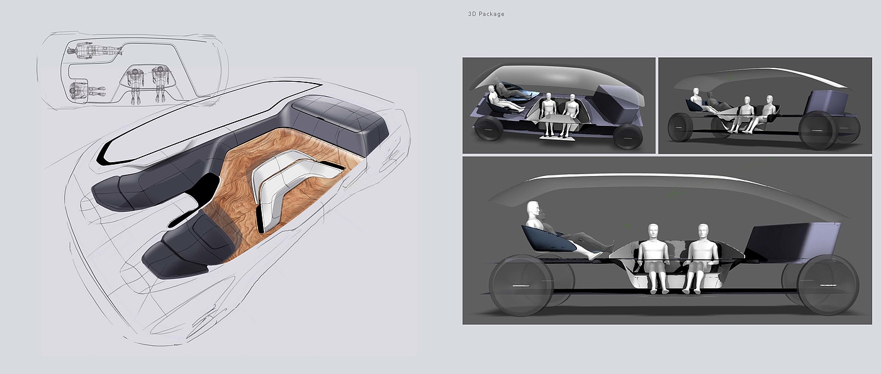Open the large side-view 3D package render
Image resolution: width=881 pixels, height=374 pixels.
click(x=667, y=241)
